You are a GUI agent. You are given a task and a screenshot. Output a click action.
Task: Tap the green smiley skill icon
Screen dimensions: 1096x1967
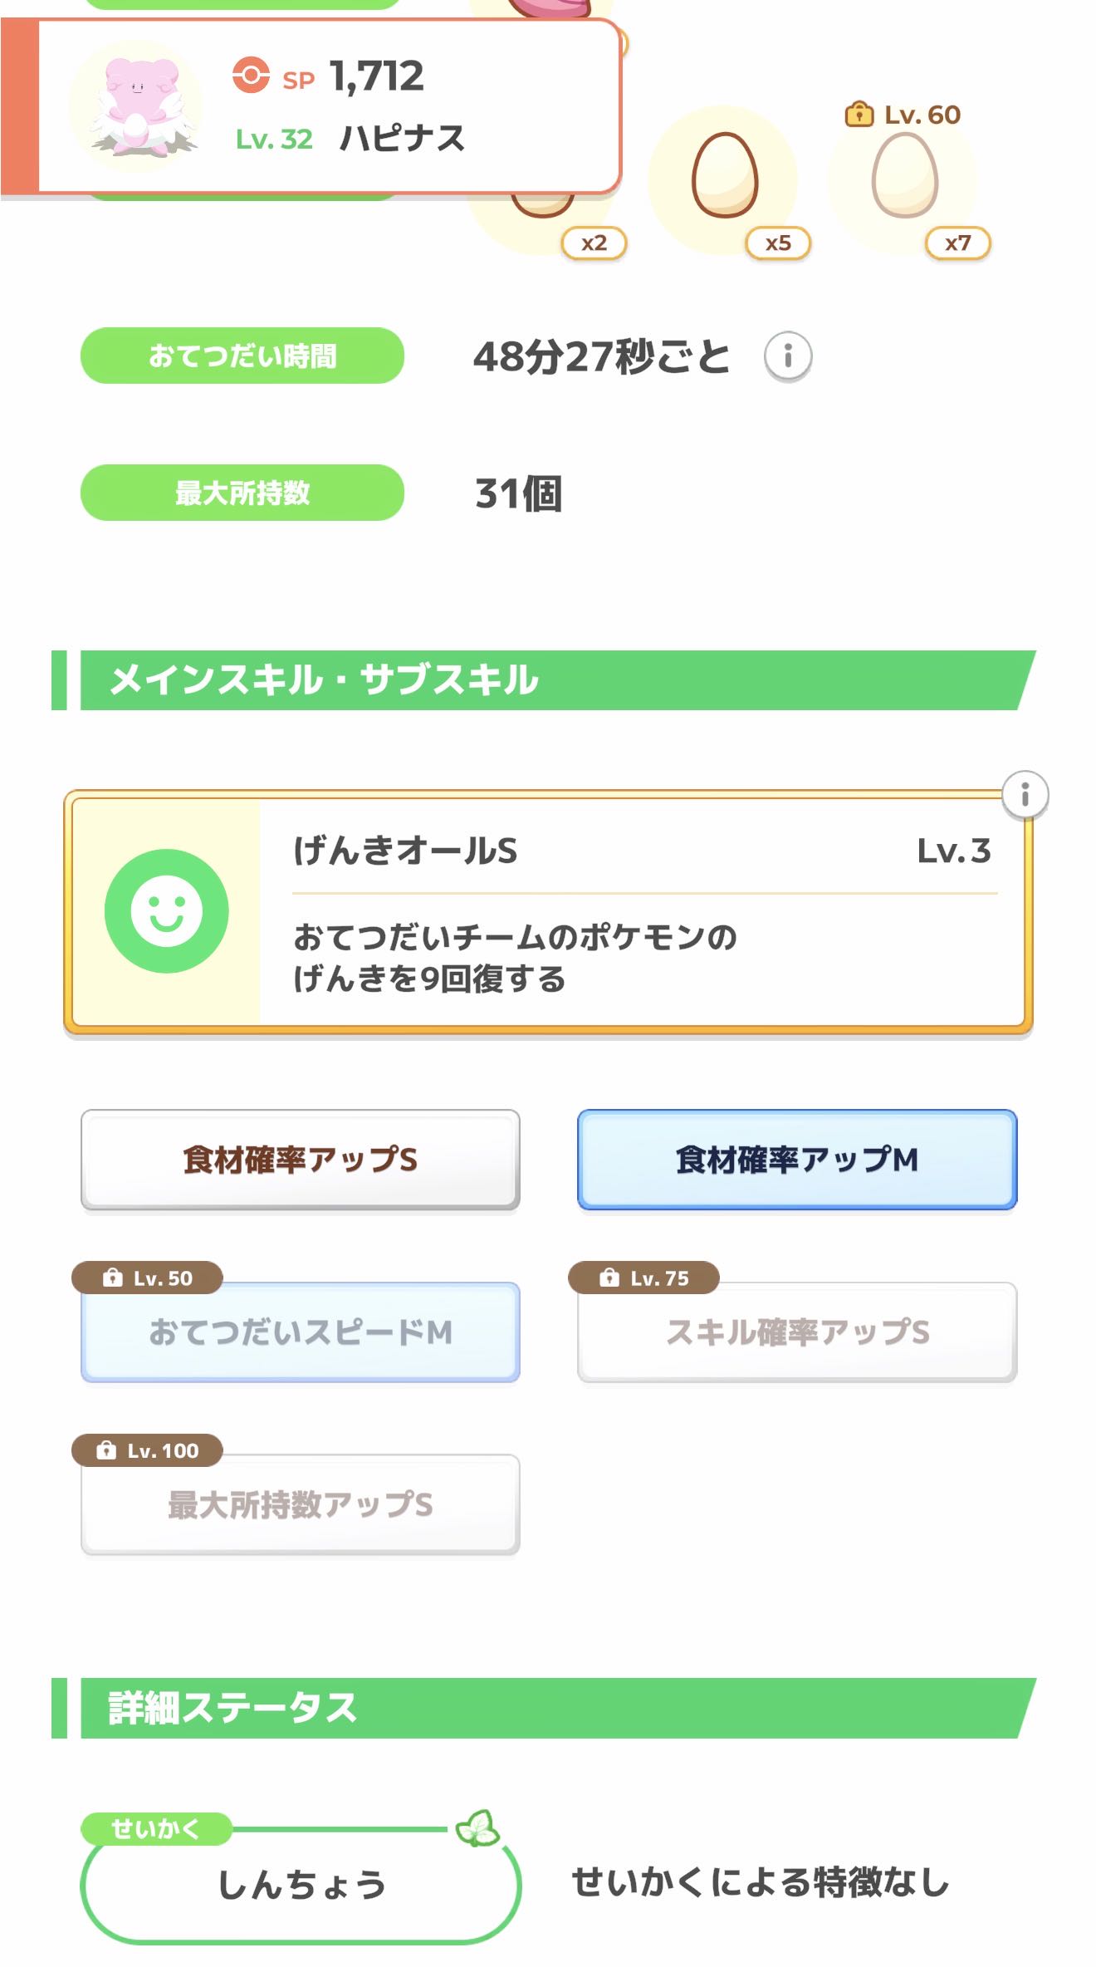[x=166, y=911]
